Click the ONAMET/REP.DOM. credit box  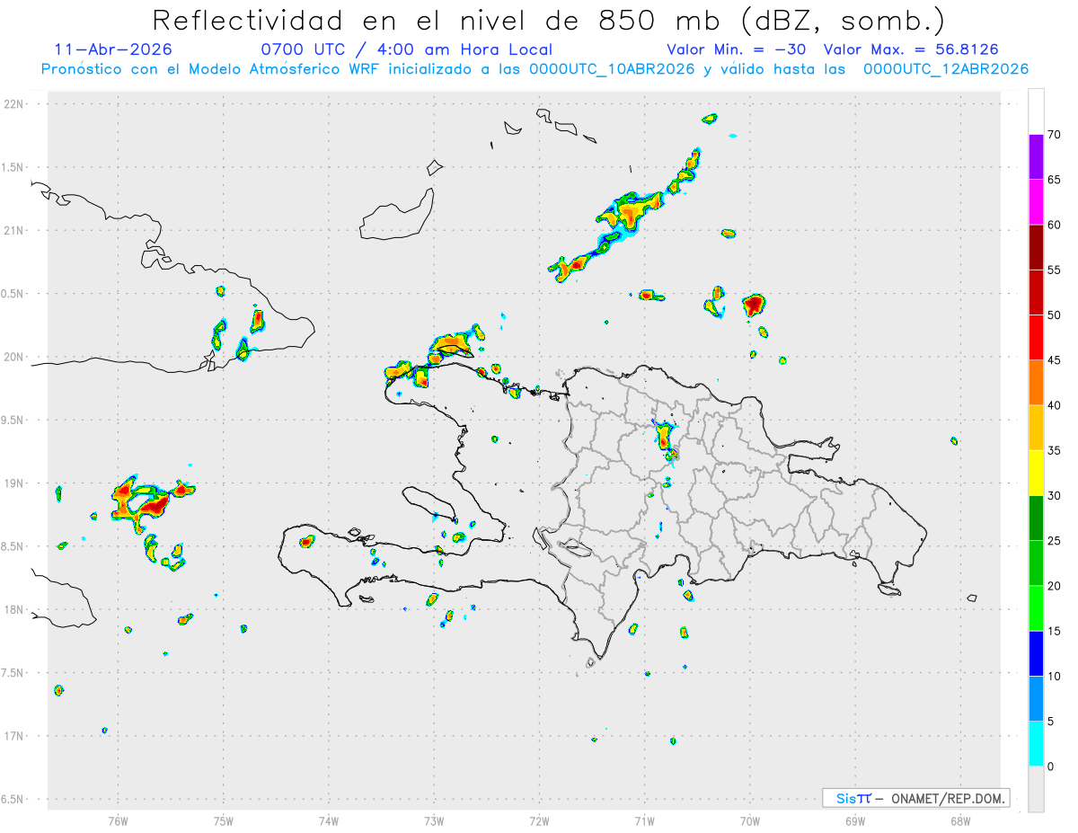915,798
